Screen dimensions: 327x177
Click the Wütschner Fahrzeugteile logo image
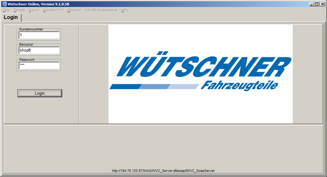(x=200, y=74)
